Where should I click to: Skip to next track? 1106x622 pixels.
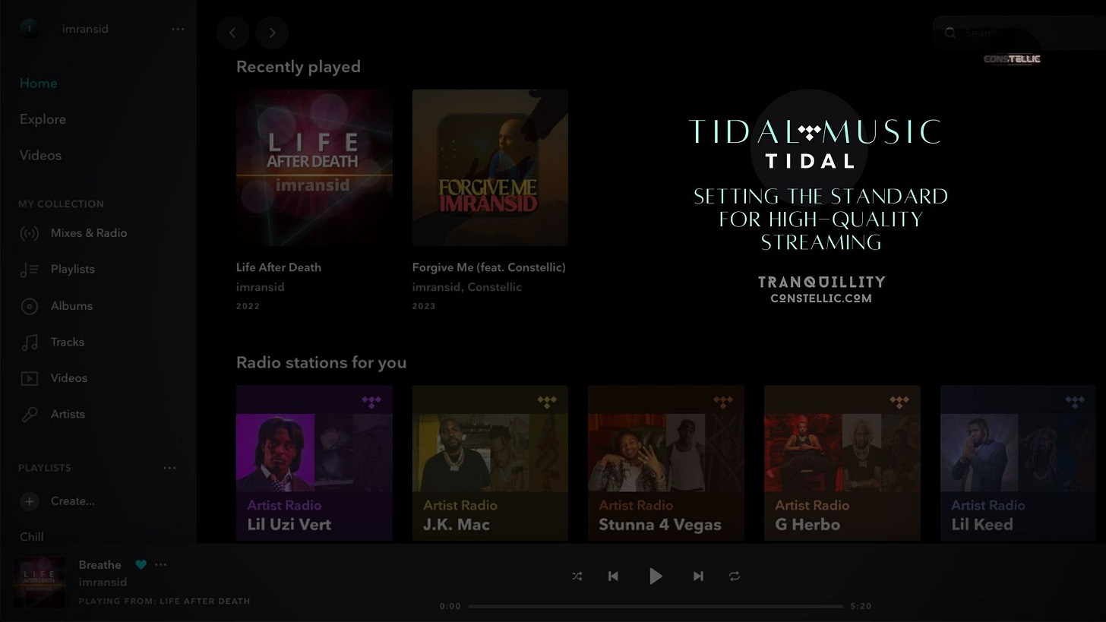(698, 576)
